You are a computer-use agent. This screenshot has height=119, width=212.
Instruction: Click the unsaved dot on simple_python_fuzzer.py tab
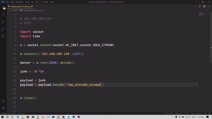tap(32, 6)
